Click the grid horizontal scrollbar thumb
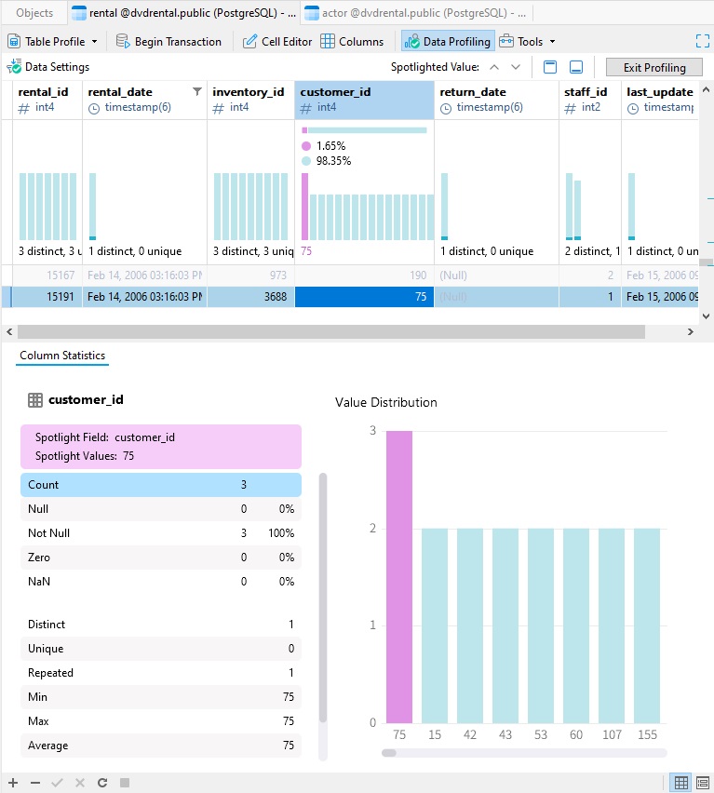 pyautogui.click(x=331, y=331)
